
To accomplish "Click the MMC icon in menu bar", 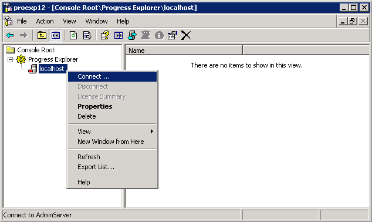I will coord(8,21).
